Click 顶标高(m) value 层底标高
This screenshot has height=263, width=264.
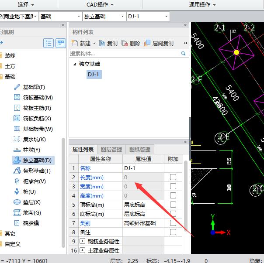[x=143, y=205]
